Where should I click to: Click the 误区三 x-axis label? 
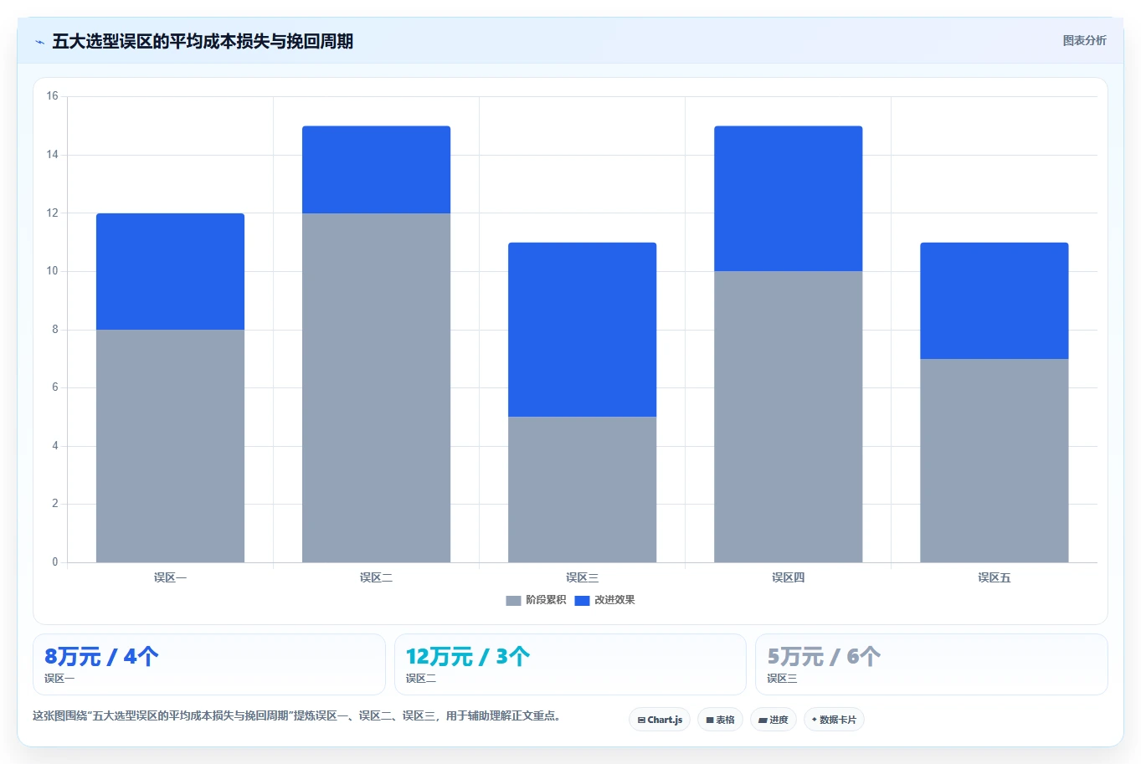[x=583, y=577]
